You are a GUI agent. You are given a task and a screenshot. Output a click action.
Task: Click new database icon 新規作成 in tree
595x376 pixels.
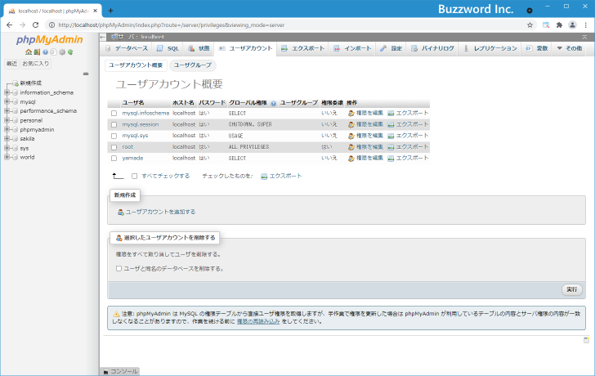[x=16, y=83]
